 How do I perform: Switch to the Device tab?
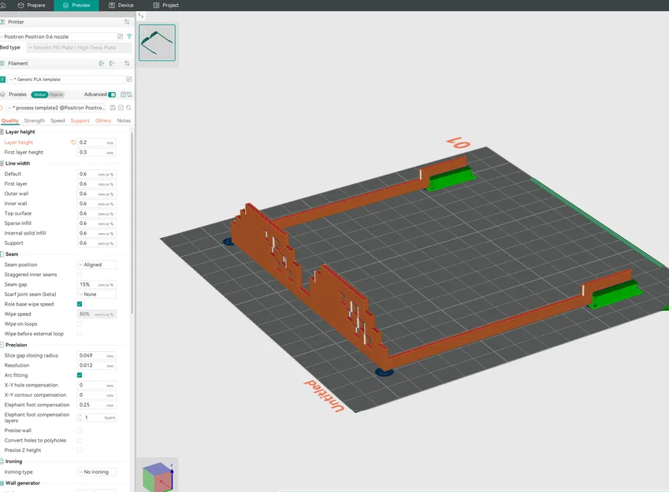click(121, 5)
